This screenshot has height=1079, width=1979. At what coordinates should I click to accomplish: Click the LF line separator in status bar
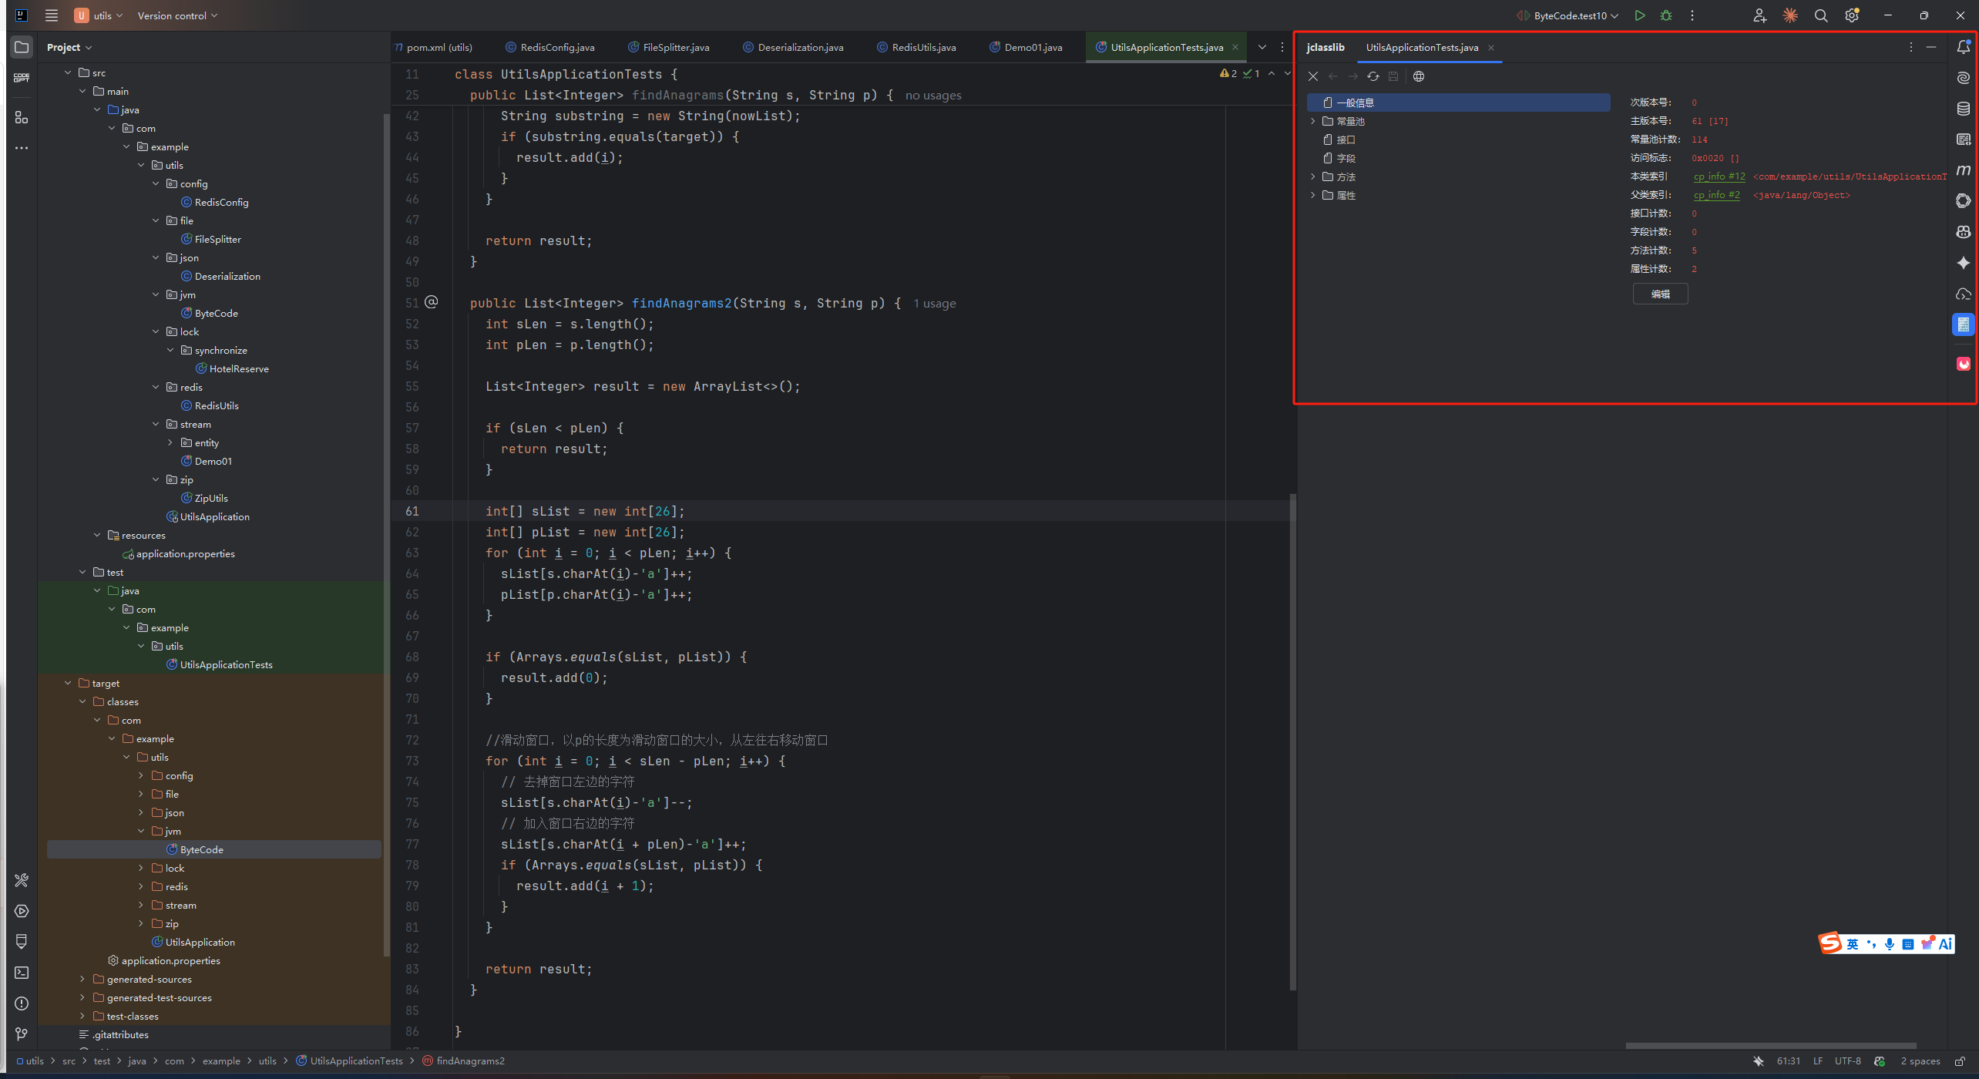point(1817,1061)
